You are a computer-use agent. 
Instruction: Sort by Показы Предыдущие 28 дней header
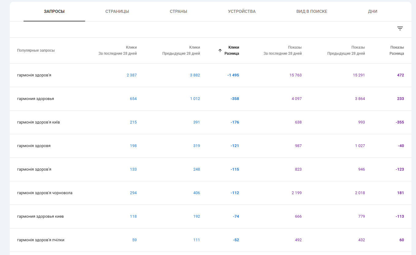346,50
